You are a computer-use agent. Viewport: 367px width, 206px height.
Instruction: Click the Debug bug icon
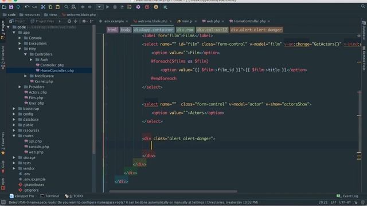coord(115,7)
